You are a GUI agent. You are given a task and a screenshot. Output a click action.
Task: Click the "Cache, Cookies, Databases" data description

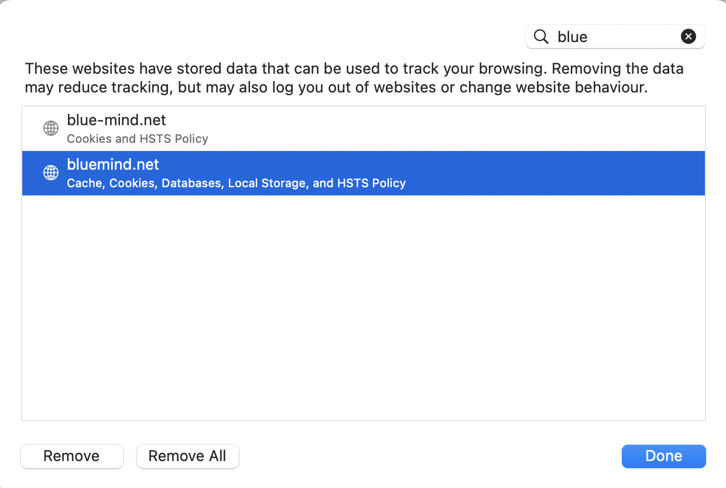[145, 183]
